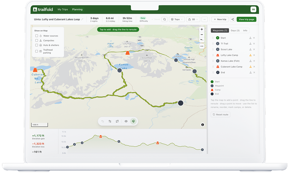Zoom in the map with plus
288x173 pixels.
coord(202,29)
